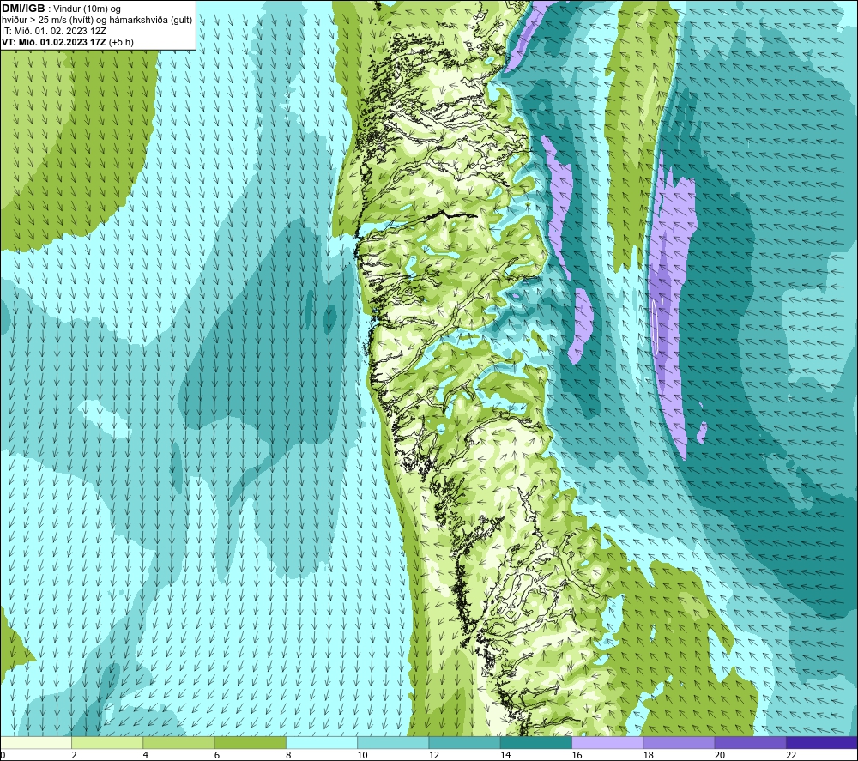Screen dimensions: 858x761
Task: Select the 4–6 m/s green swatch
Action: (x=179, y=742)
